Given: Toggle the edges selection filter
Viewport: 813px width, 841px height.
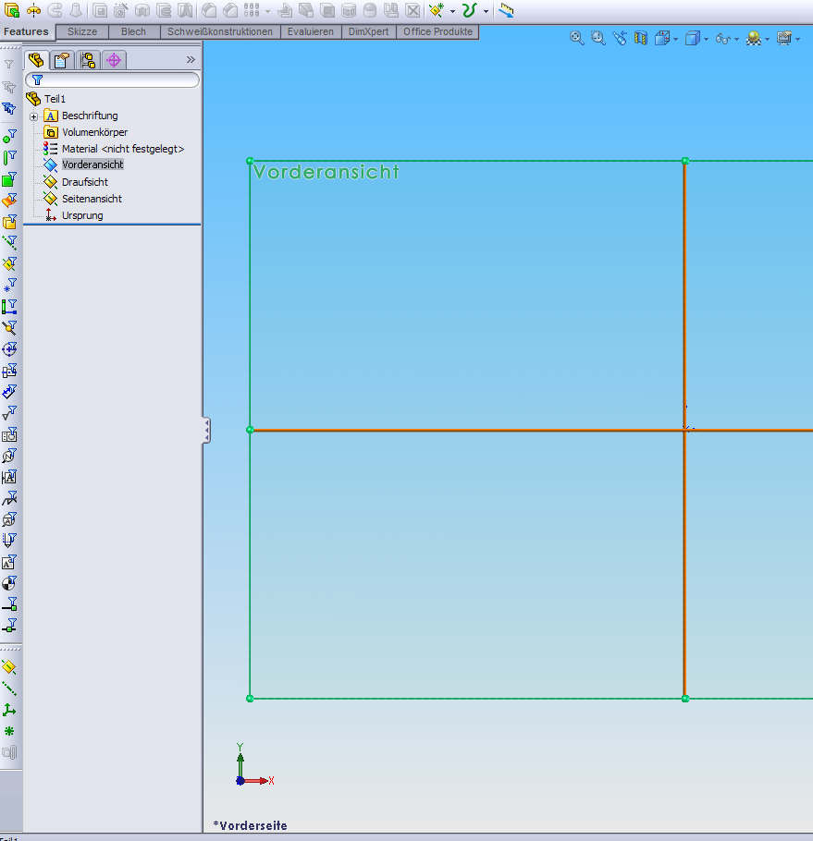Looking at the screenshot, I should click(9, 157).
